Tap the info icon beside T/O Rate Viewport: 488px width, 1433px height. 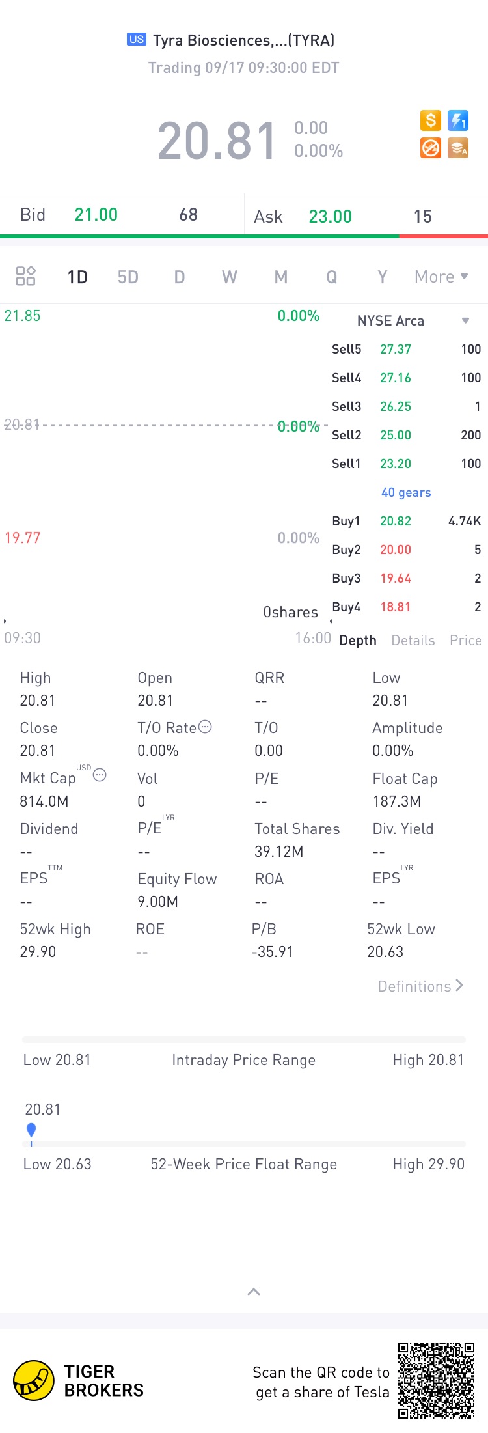(205, 727)
